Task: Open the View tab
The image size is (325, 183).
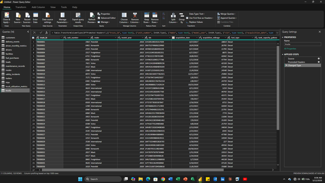Action: (x=53, y=7)
